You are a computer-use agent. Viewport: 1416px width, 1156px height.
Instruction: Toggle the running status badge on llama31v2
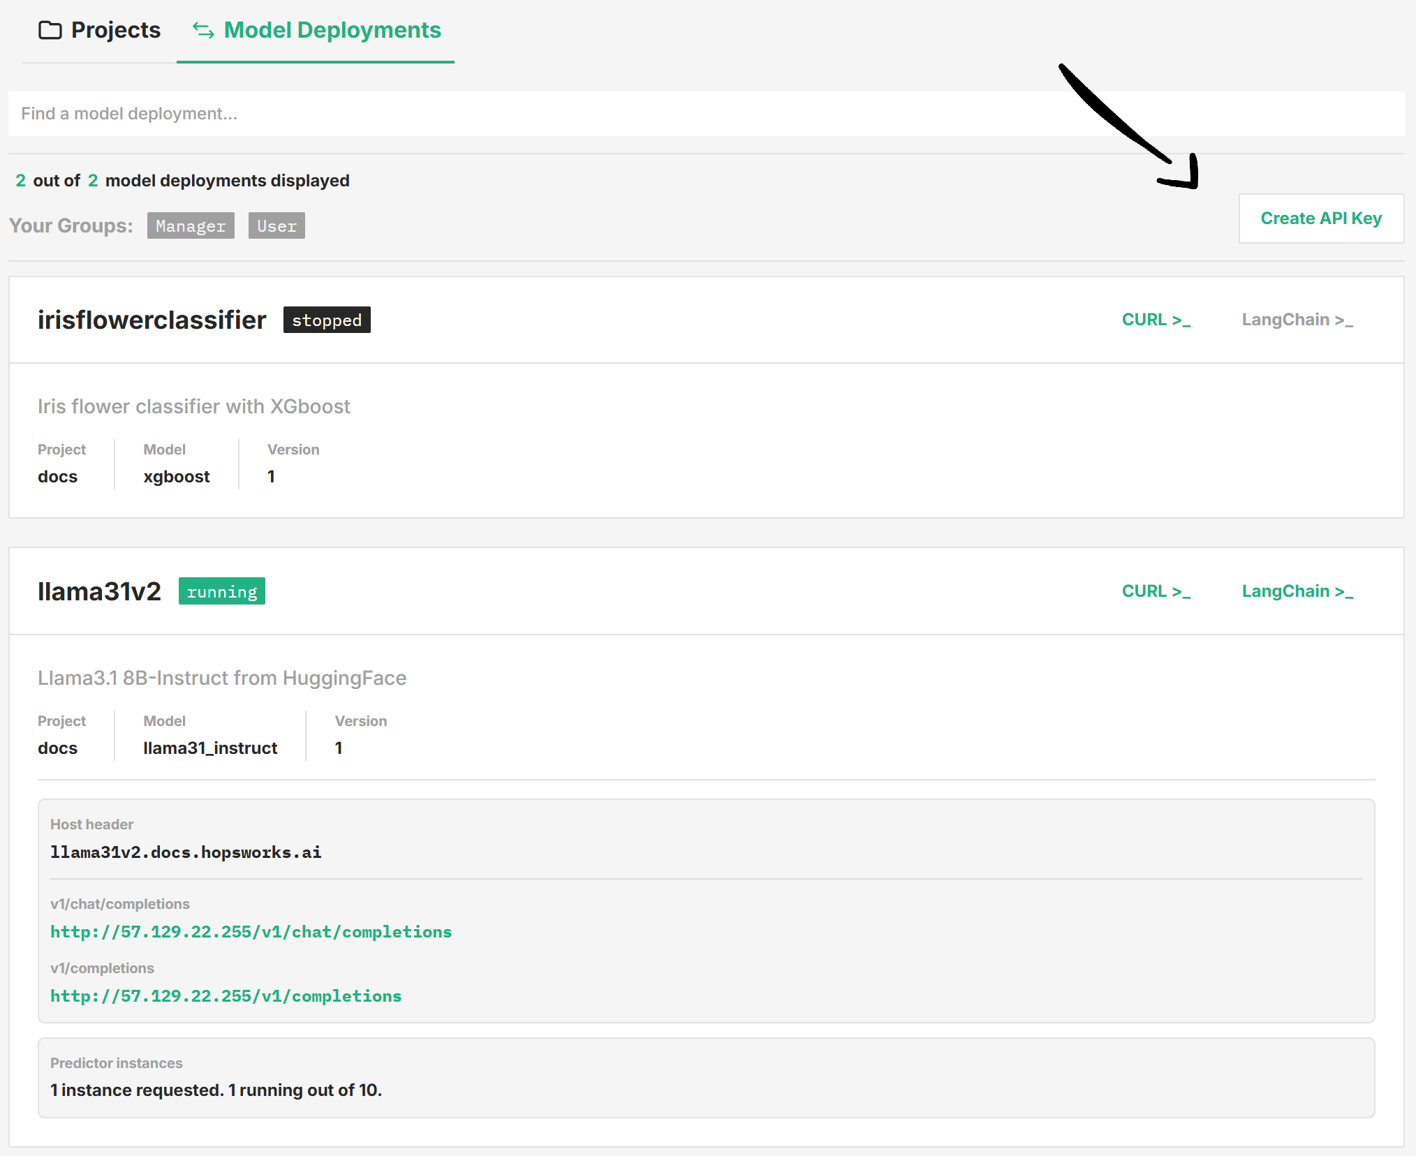[x=221, y=591]
